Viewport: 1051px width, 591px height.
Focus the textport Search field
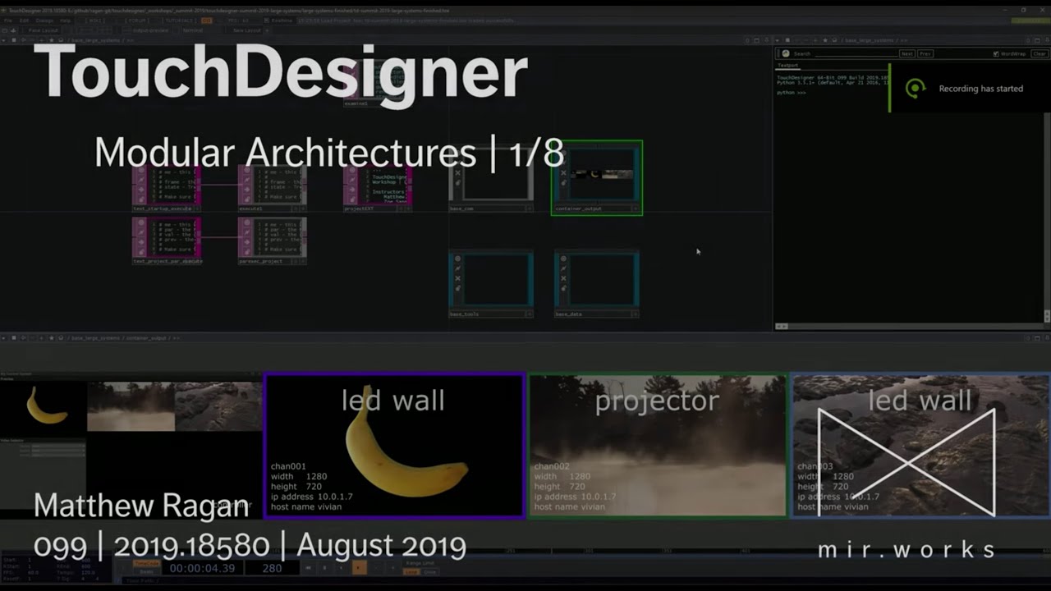click(x=856, y=53)
